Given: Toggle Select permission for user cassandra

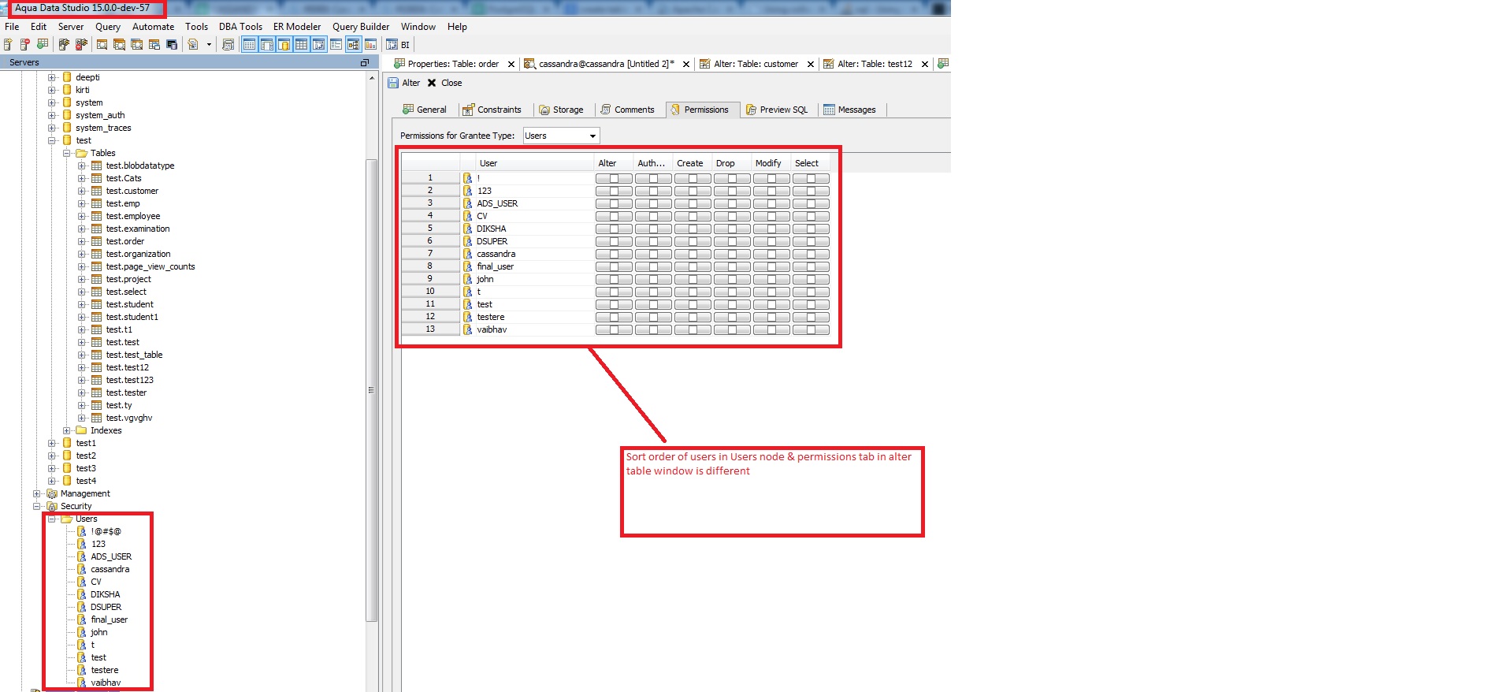Looking at the screenshot, I should 811,254.
